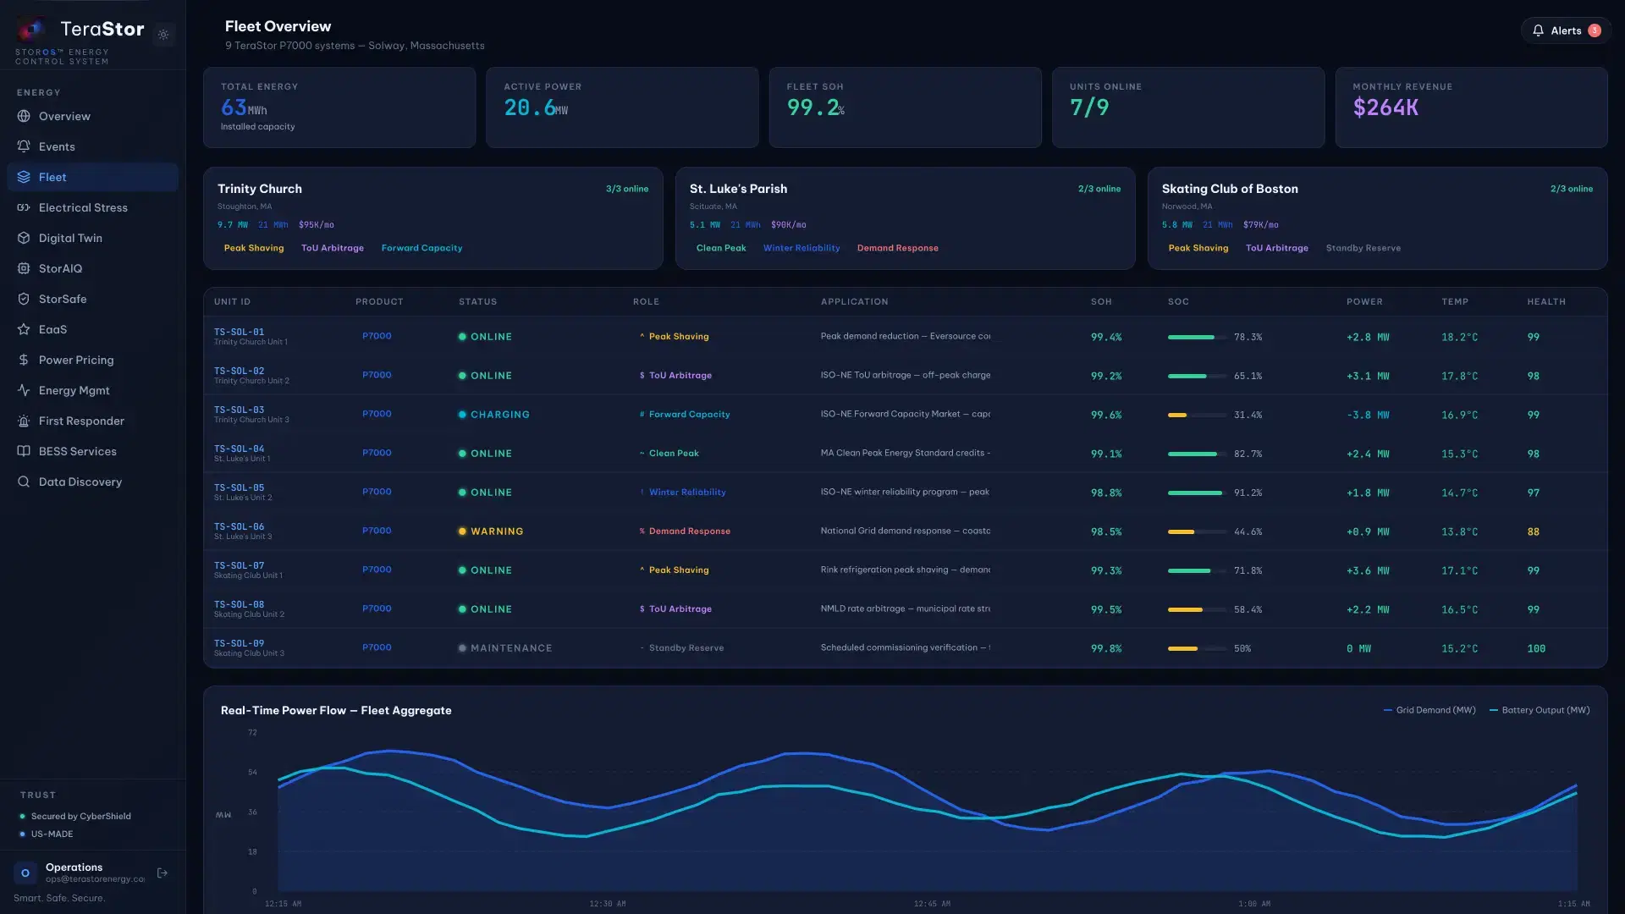The image size is (1625, 914).
Task: Open the Data Discovery search icon
Action: (24, 482)
